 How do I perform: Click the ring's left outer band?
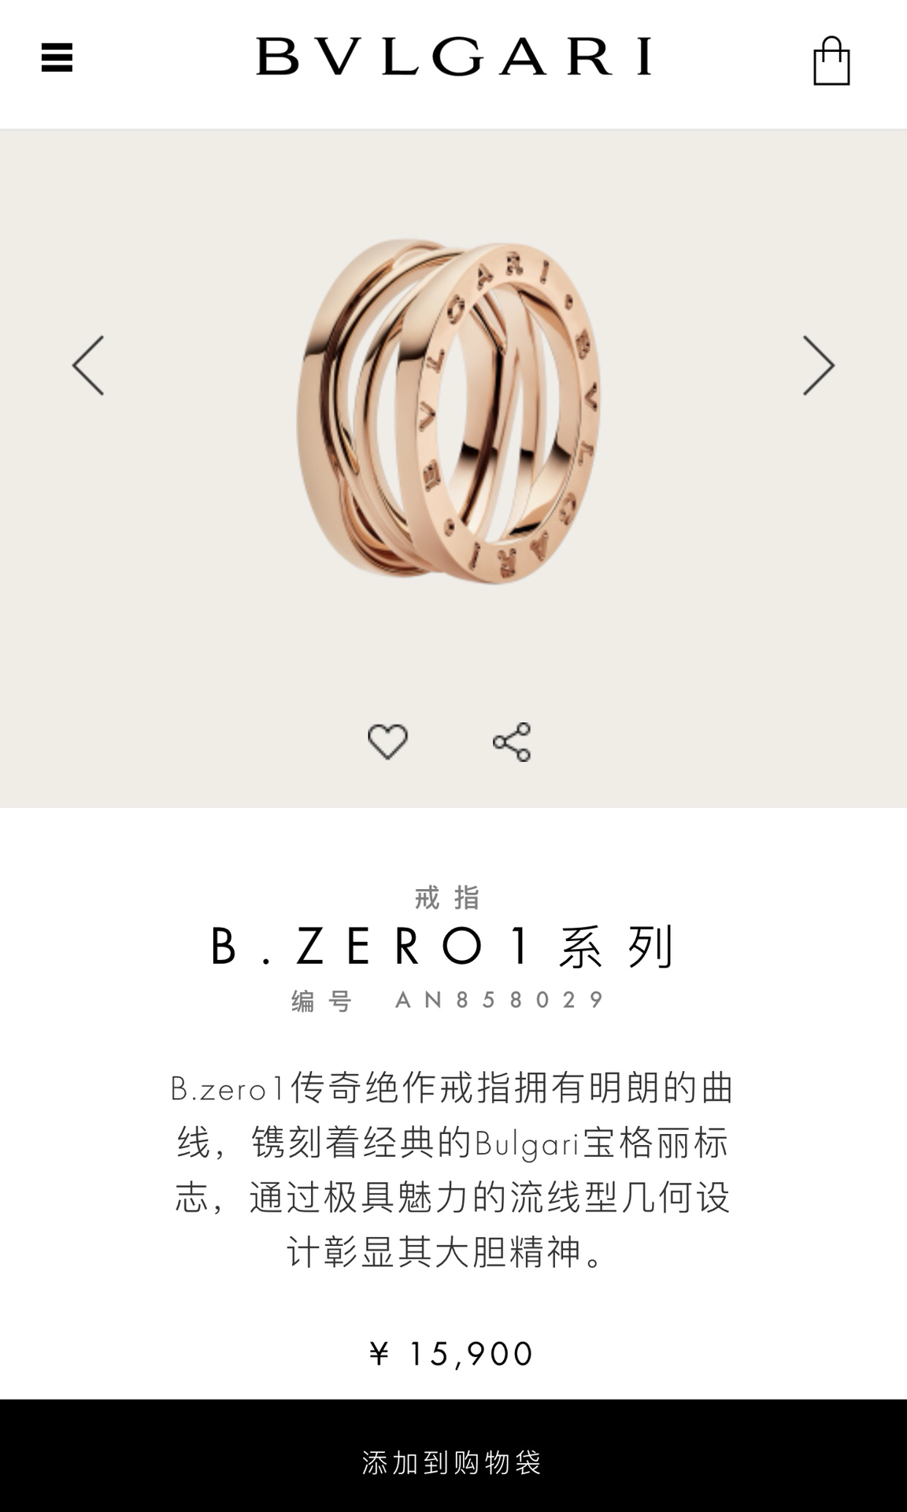click(323, 409)
